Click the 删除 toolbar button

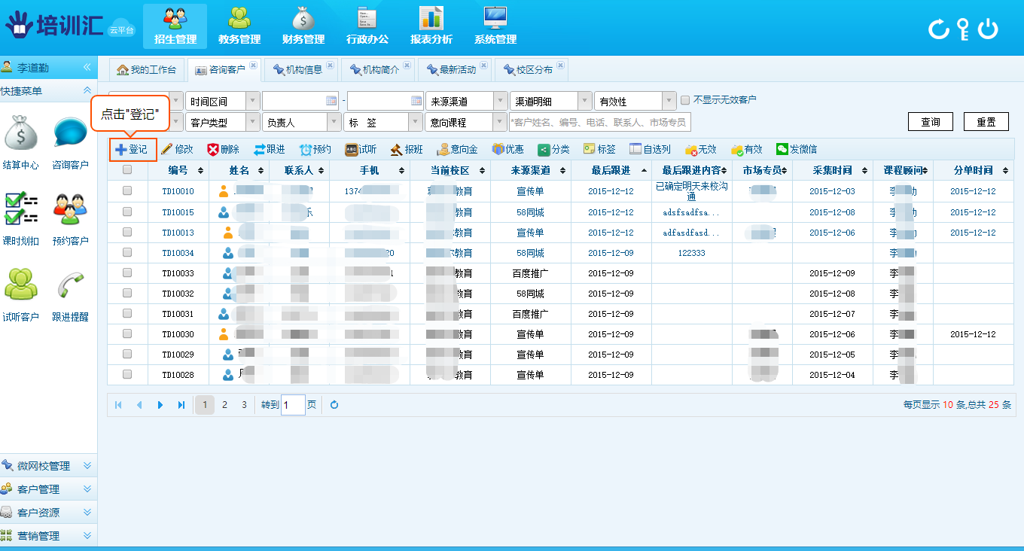[224, 150]
